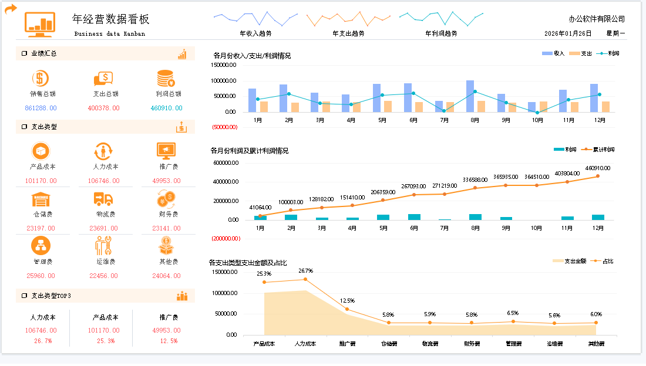Click the 占比 legend entry
646x366 pixels.
(602, 261)
